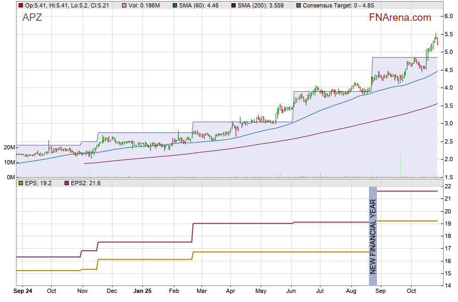The height and width of the screenshot is (302, 458).
Task: Open the FNArena.com watermark link
Action: 400,18
